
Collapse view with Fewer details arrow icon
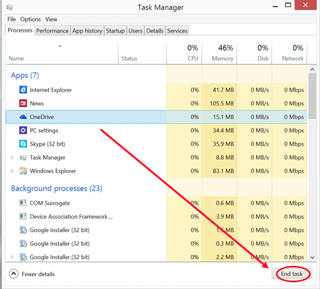pos(13,274)
